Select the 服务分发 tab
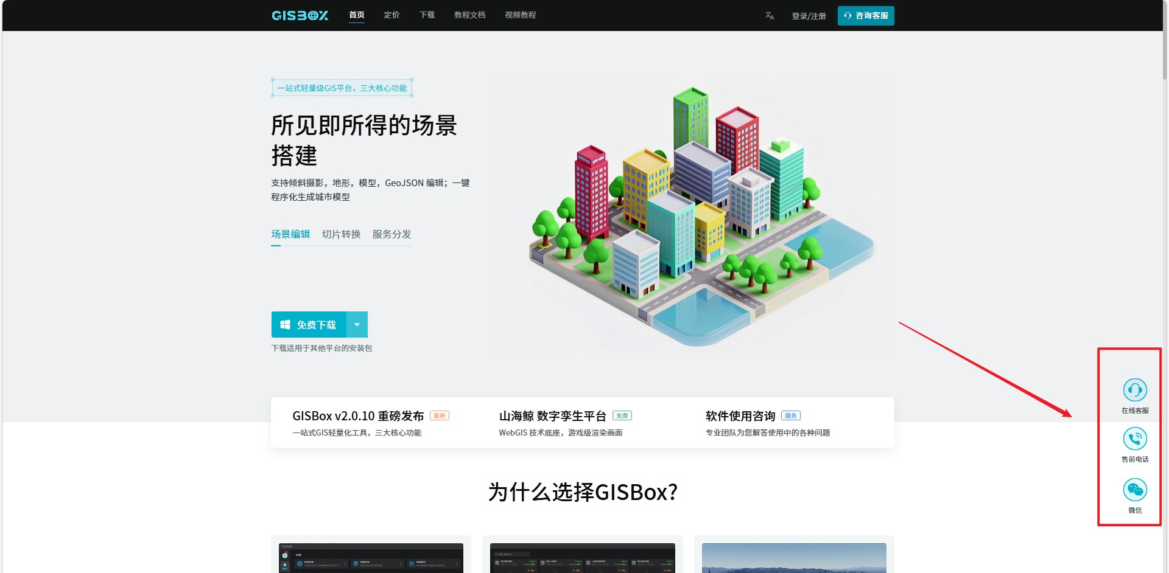This screenshot has height=573, width=1169. [391, 234]
